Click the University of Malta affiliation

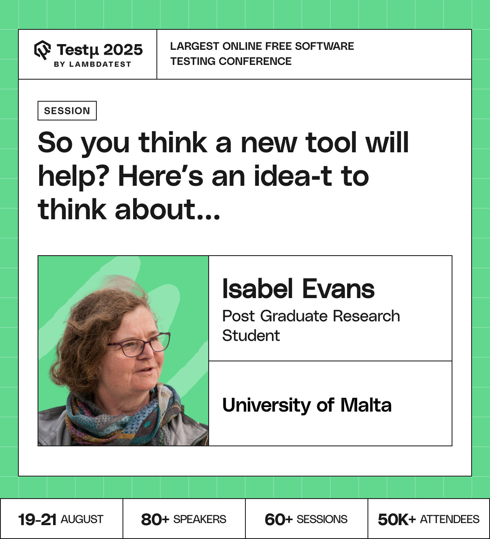pos(307,405)
